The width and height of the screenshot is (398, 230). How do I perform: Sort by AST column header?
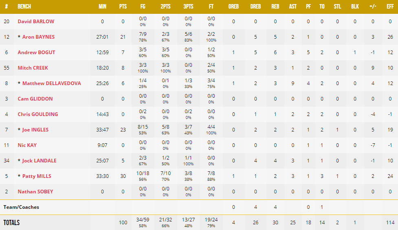click(292, 7)
